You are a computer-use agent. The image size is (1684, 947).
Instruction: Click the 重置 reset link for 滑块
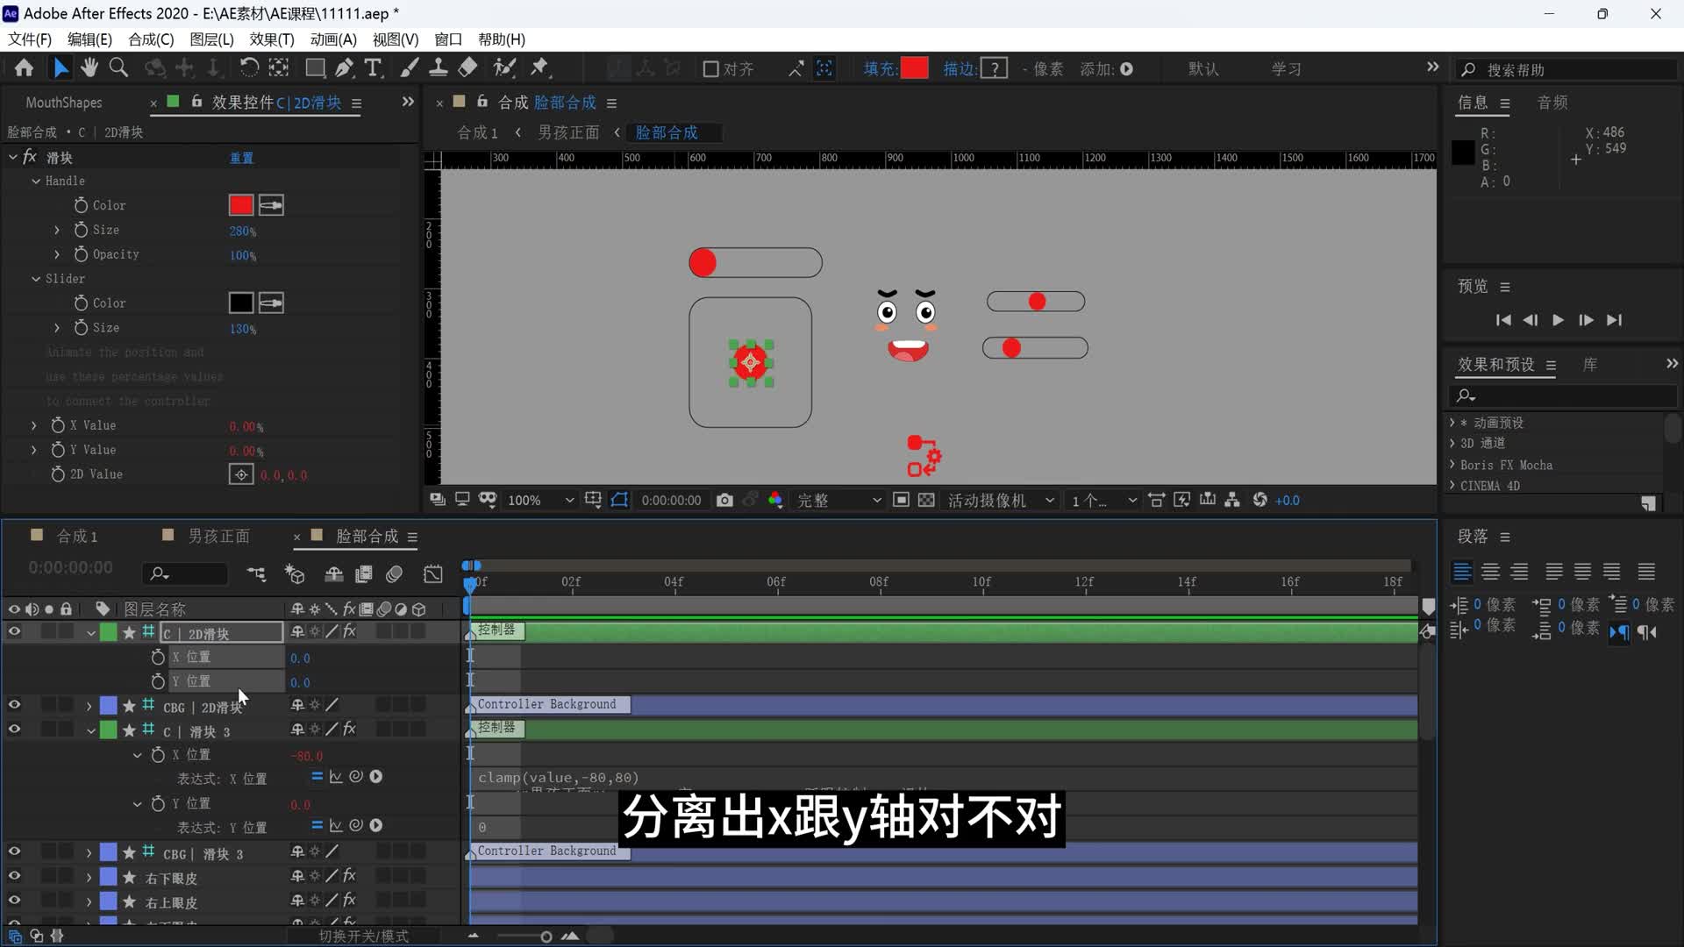(241, 158)
